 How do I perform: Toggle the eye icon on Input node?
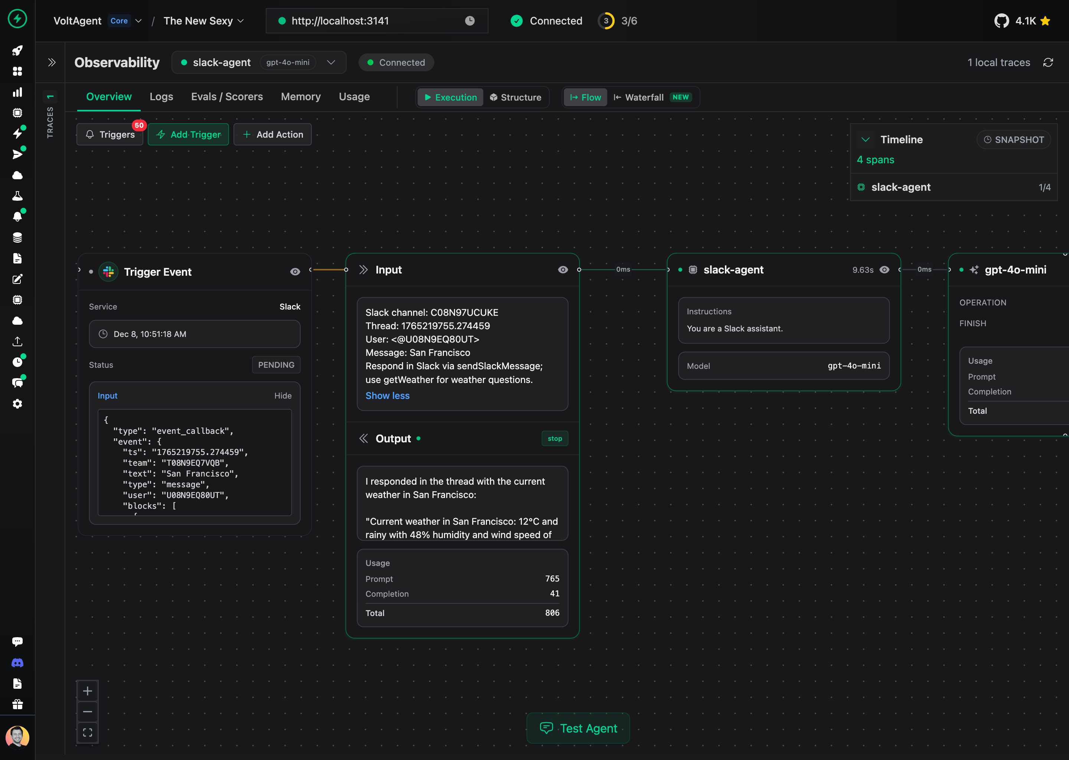[x=563, y=269]
